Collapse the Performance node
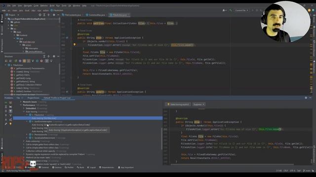Viewport: 316px width, 177px height. click(21, 105)
